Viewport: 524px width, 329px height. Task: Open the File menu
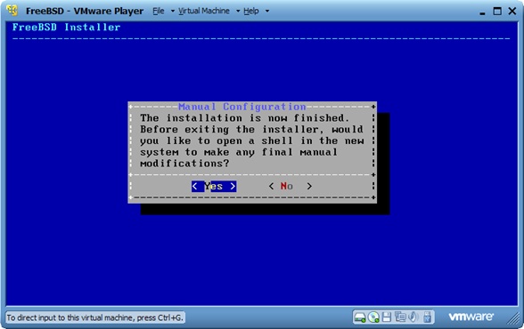point(159,11)
